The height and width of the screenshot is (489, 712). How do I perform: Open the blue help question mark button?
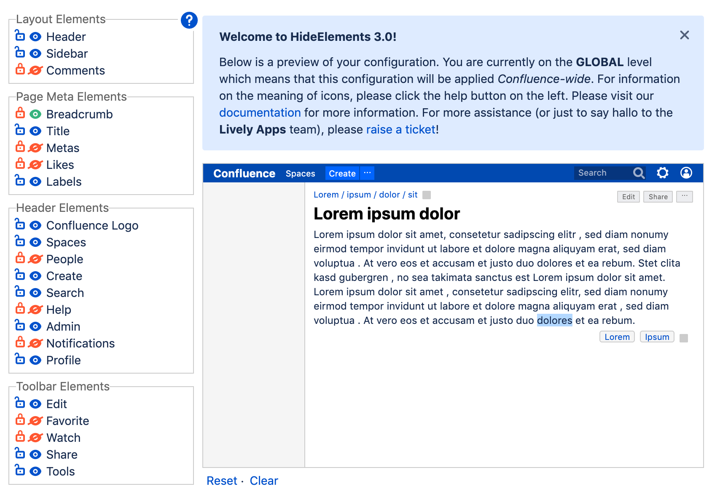click(189, 20)
